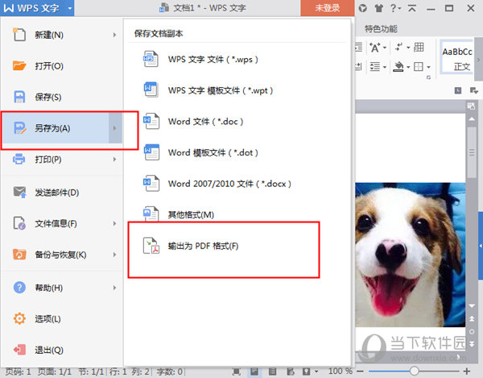Open the 特色功能 ribbon tab

tap(381, 29)
